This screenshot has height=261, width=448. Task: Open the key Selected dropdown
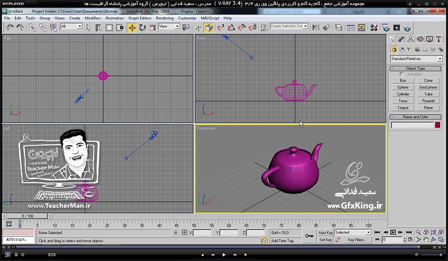pos(353,232)
